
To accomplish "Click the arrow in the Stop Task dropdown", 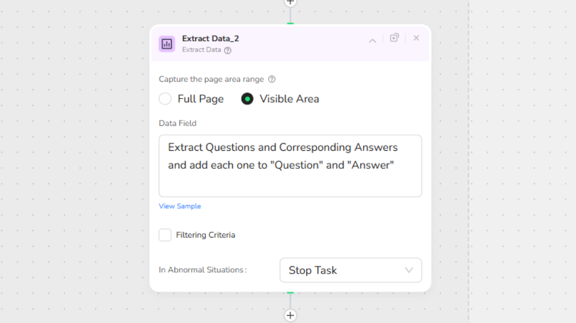I will click(409, 270).
